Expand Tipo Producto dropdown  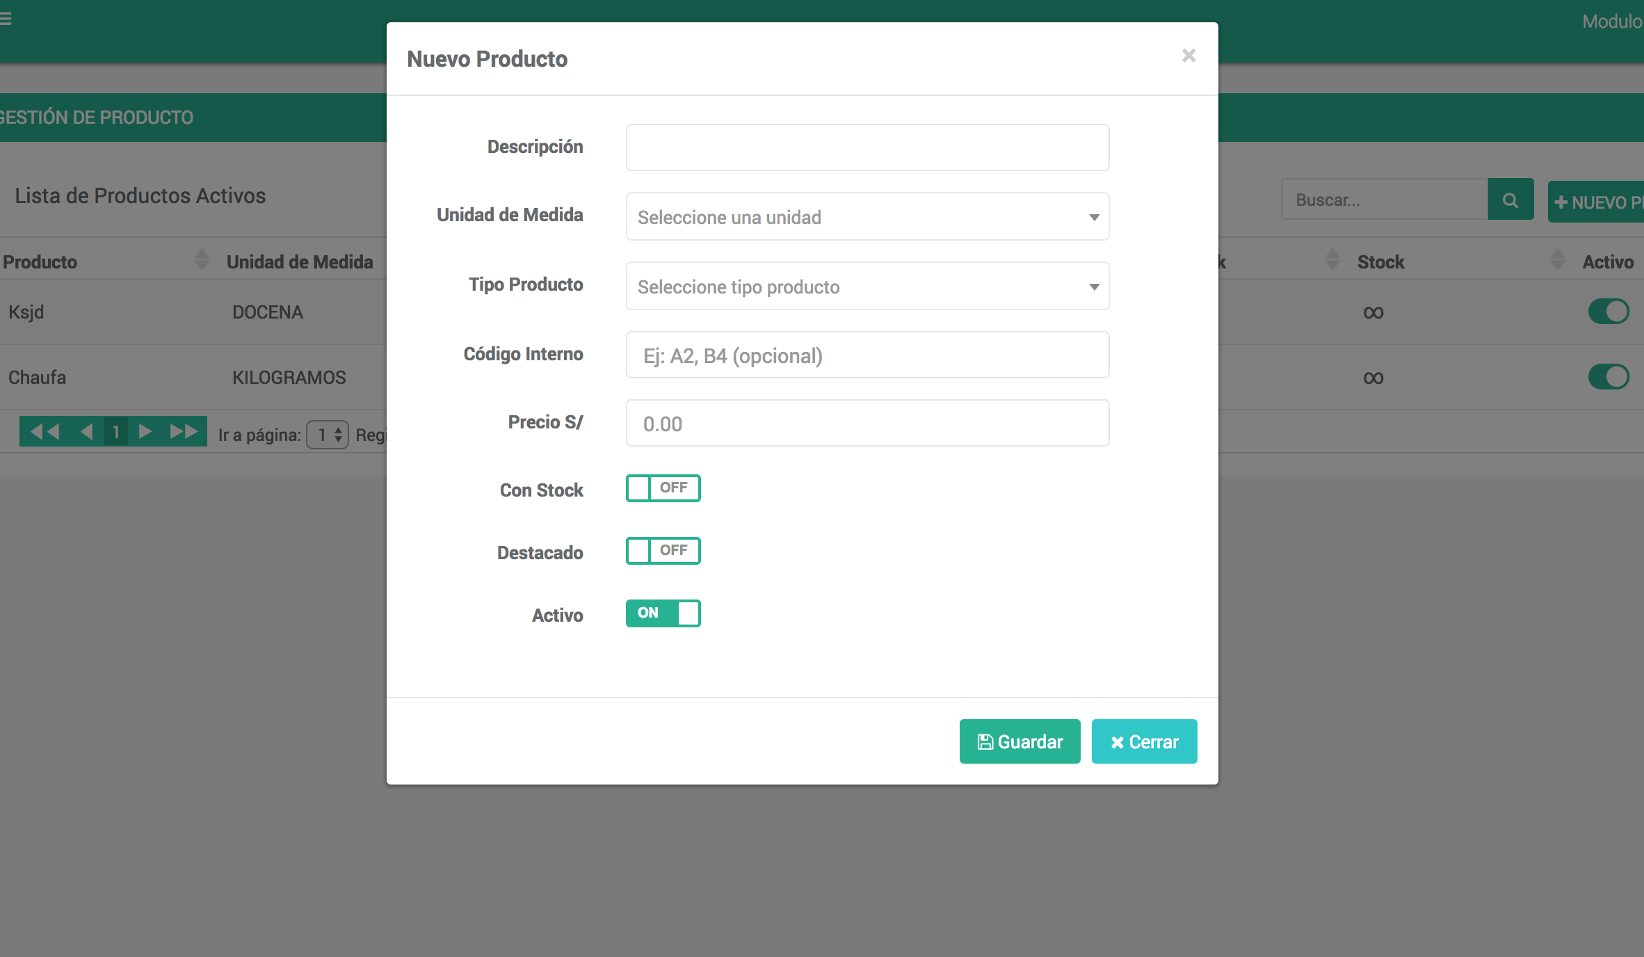click(x=867, y=287)
